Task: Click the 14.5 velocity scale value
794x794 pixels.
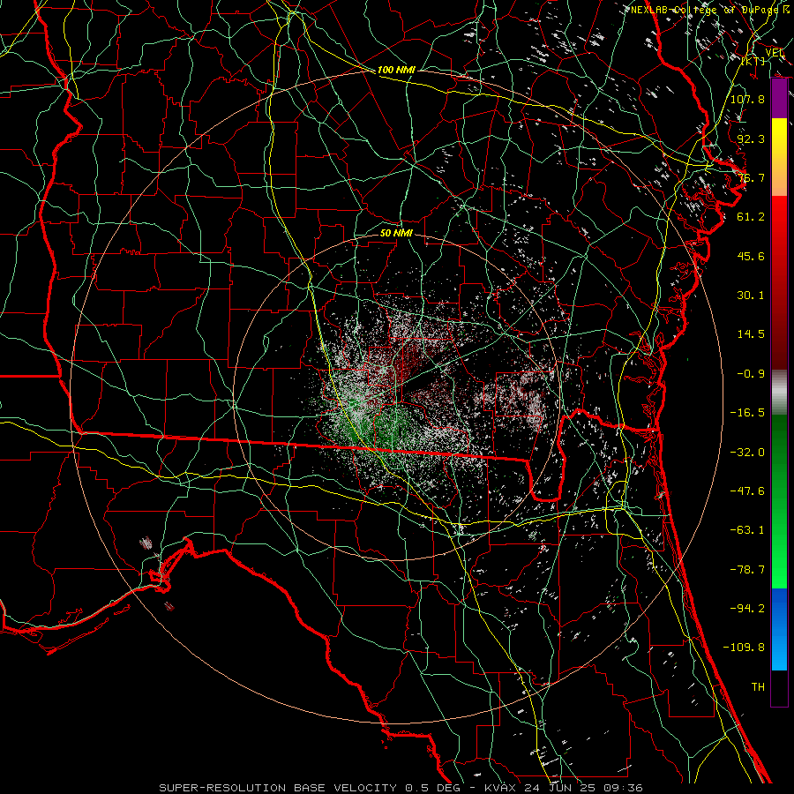Action: coord(751,334)
